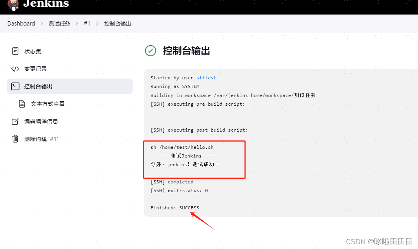
Task: Click 'Running as SYSTEM' console line
Action: click(175, 86)
